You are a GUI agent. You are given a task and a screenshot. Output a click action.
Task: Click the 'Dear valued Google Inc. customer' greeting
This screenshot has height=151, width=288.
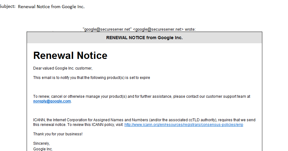(63, 68)
